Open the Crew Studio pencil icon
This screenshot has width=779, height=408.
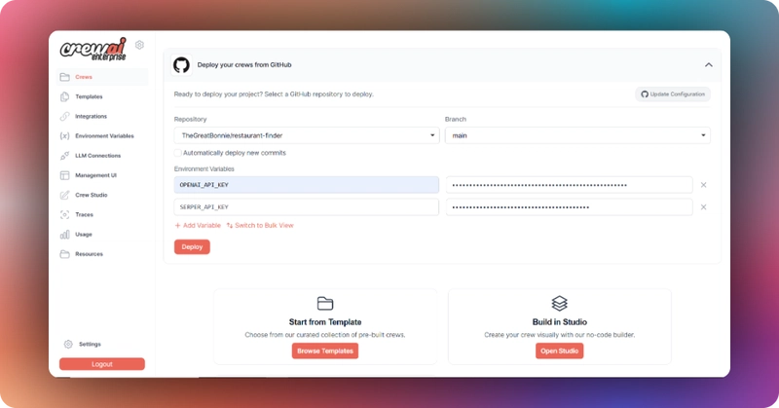coord(64,195)
